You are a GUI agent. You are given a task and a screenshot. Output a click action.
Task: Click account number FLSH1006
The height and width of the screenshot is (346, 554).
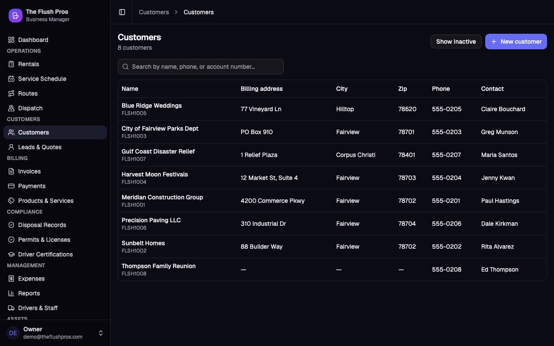pyautogui.click(x=134, y=228)
